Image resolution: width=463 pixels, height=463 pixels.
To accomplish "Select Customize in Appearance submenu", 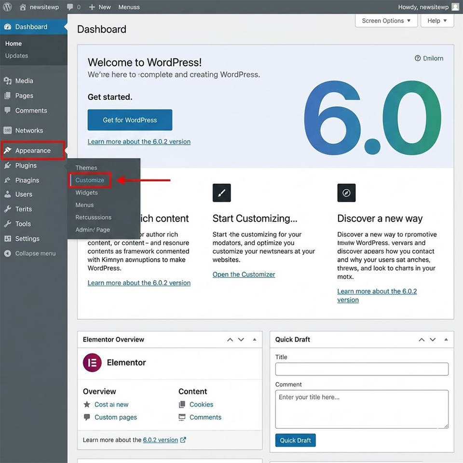I will (x=90, y=180).
